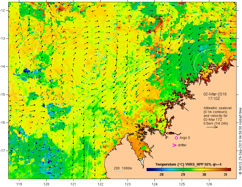Click the latitude axis label -14
The image size is (242, 187).
tap(3, 67)
